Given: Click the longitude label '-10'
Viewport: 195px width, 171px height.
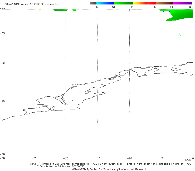Looking at the screenshot, I should tap(129, 158).
